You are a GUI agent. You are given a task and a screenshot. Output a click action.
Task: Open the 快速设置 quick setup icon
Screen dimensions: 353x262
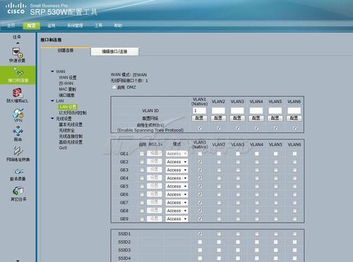tap(17, 55)
